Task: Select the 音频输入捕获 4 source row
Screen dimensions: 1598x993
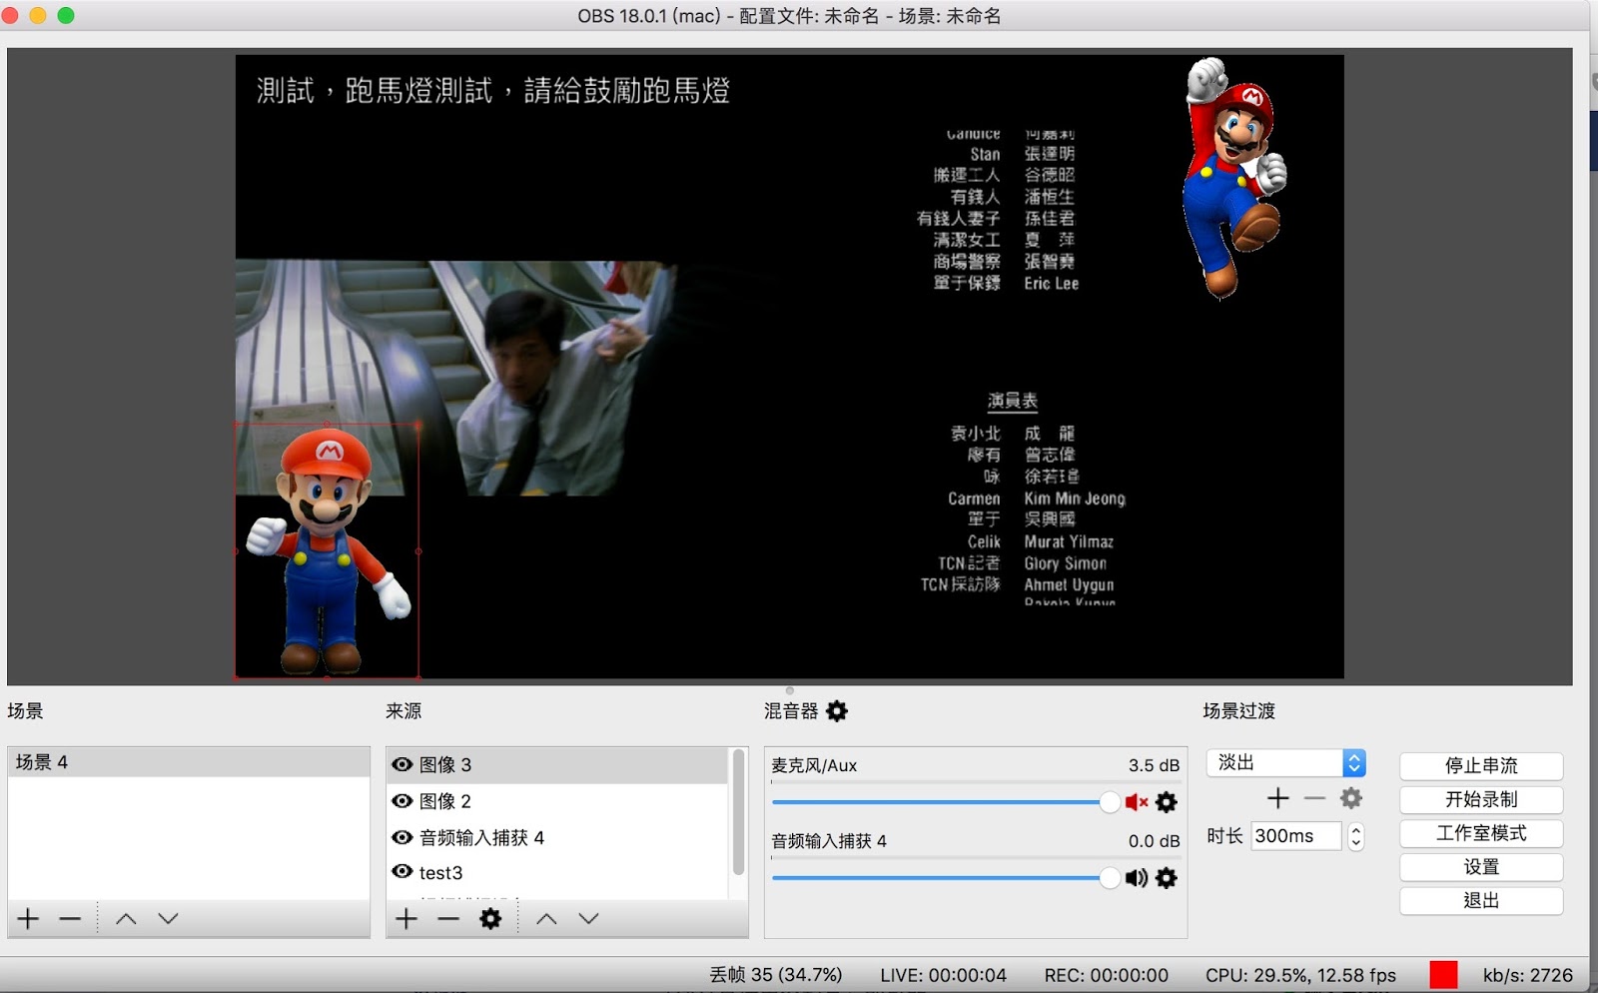Action: [x=557, y=837]
